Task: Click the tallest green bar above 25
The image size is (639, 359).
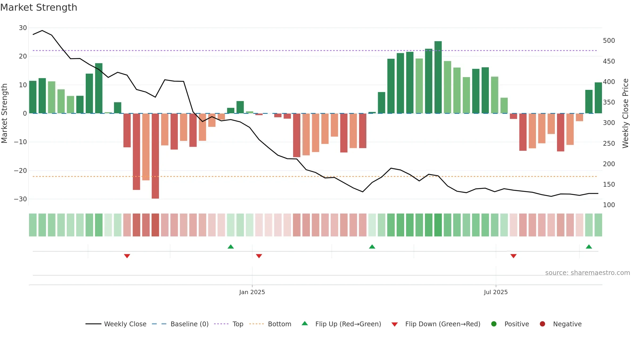Action: (x=438, y=77)
